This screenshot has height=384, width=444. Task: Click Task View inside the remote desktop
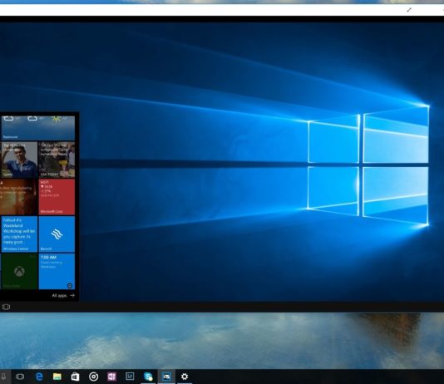point(6,307)
